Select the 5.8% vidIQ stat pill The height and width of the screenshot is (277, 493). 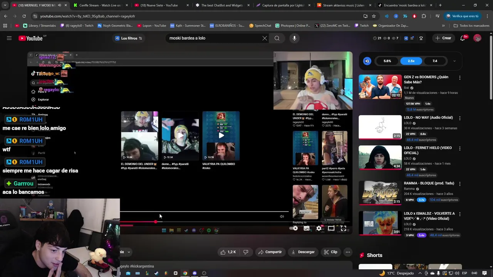pos(387,61)
